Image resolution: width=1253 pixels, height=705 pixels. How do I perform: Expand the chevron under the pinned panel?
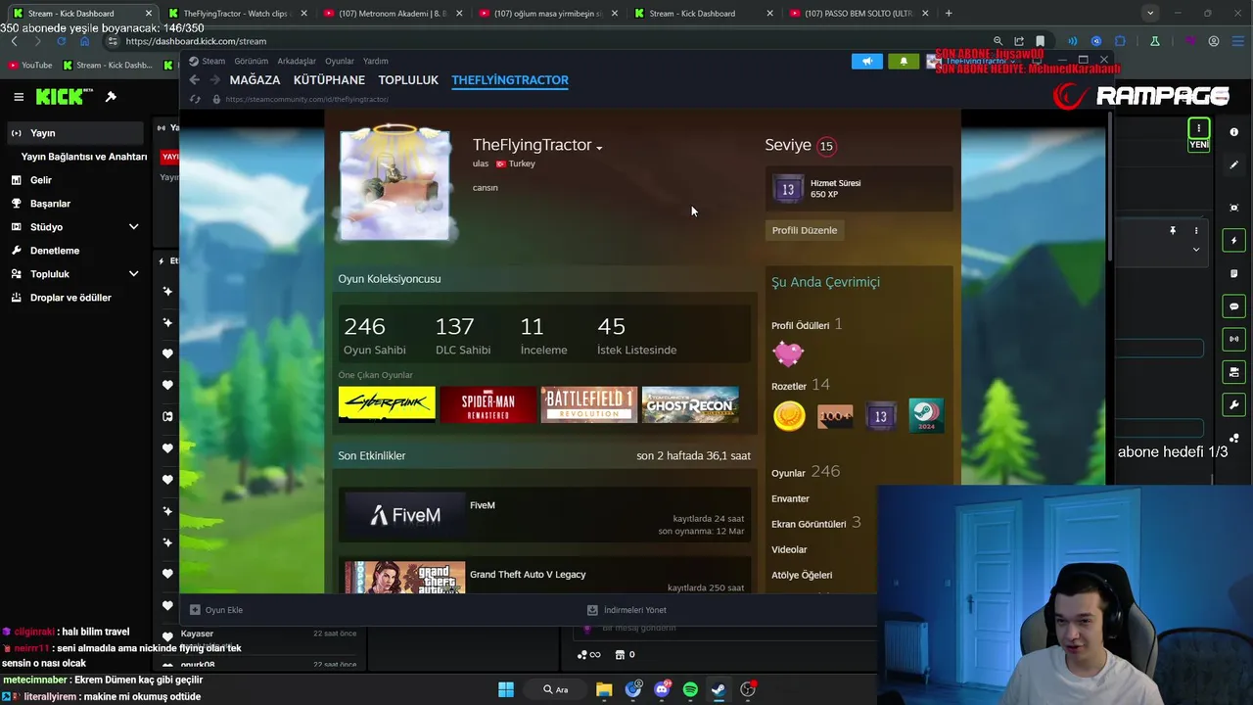[x=1195, y=250]
